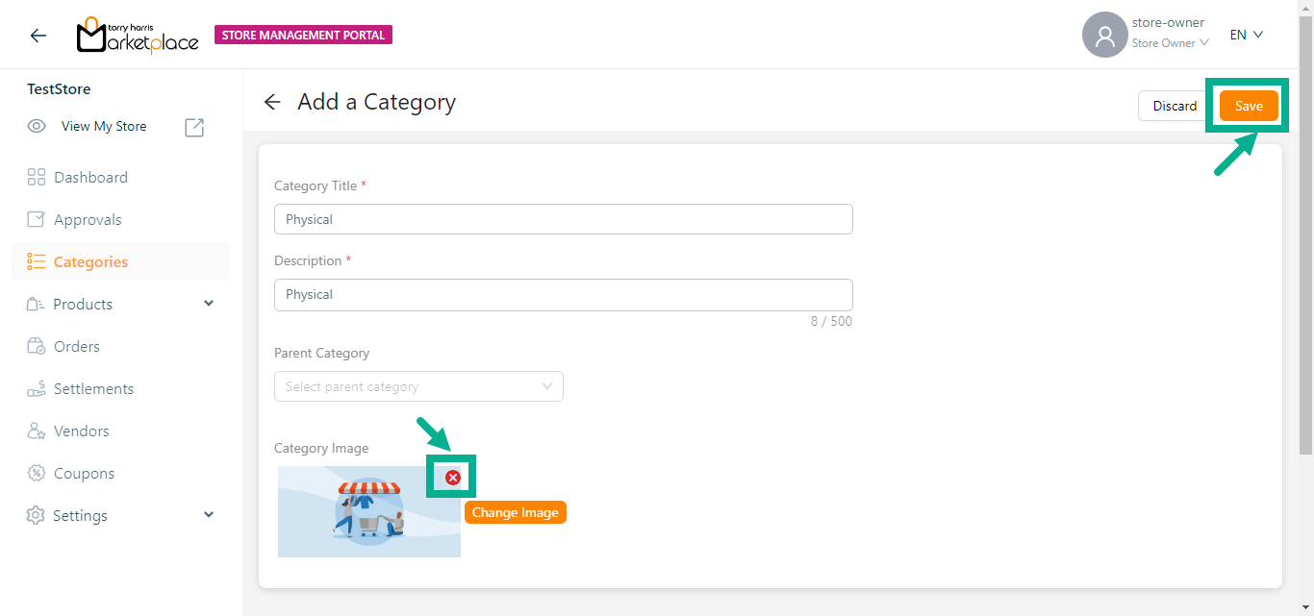This screenshot has height=616, width=1314.
Task: Click the category image thumbnail
Action: [x=369, y=511]
